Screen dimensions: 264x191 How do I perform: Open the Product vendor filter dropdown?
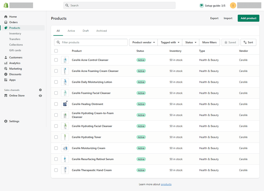143,43
